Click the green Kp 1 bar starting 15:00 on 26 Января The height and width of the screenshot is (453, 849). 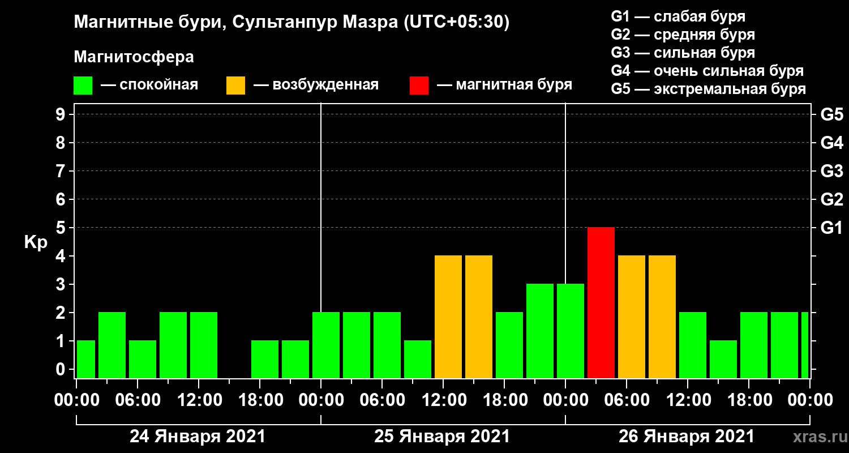pyautogui.click(x=723, y=360)
